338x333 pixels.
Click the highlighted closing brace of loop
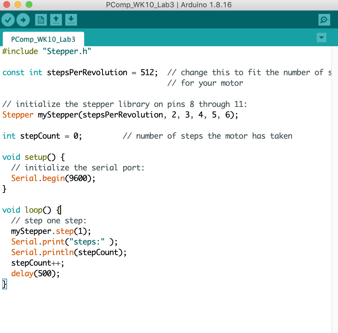(4, 284)
